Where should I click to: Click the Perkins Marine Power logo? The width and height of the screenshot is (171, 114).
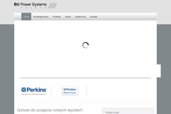click(70, 91)
